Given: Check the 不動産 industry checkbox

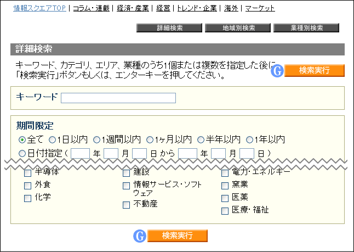Looking at the screenshot, I should point(126,205).
